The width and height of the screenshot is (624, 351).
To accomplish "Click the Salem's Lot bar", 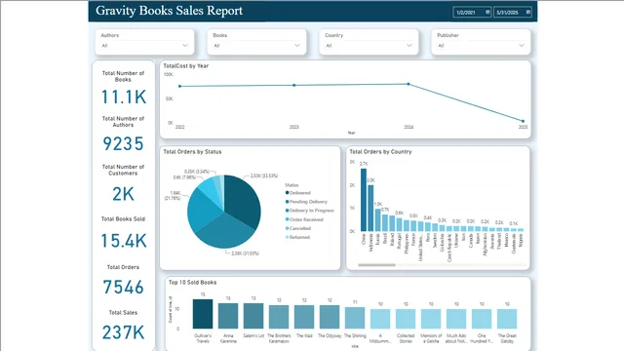I will tap(253, 316).
